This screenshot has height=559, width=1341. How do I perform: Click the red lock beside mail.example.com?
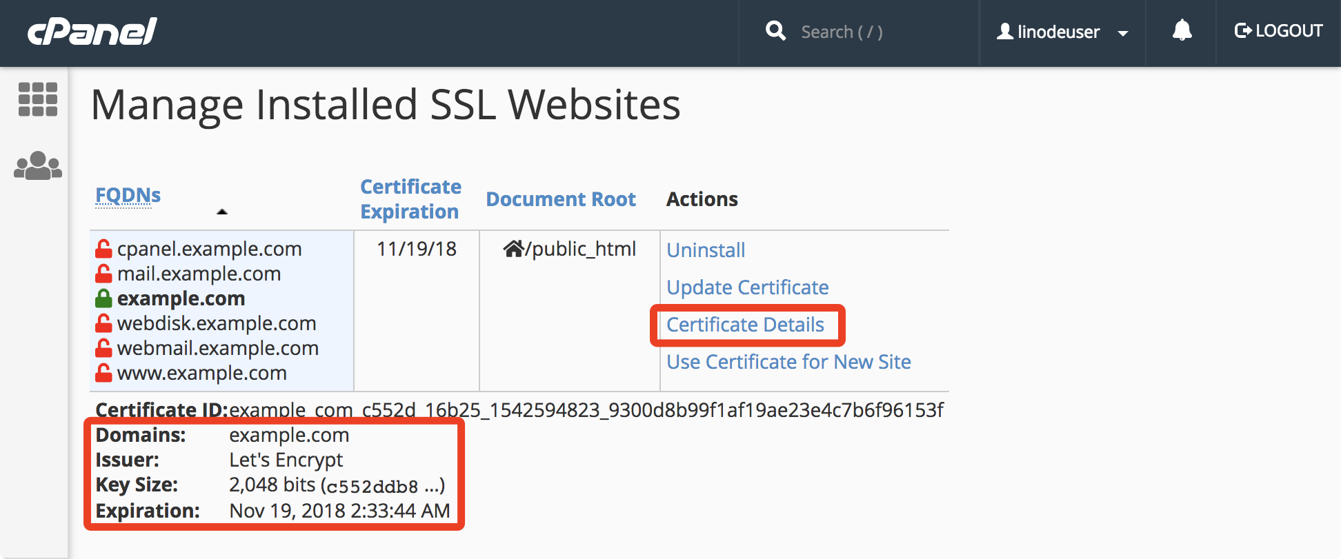point(103,274)
